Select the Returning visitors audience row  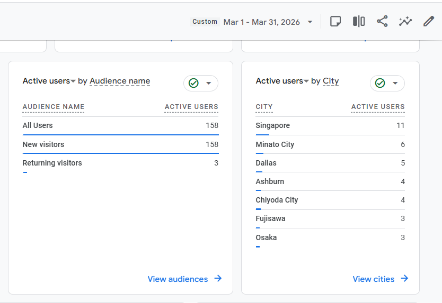point(52,163)
